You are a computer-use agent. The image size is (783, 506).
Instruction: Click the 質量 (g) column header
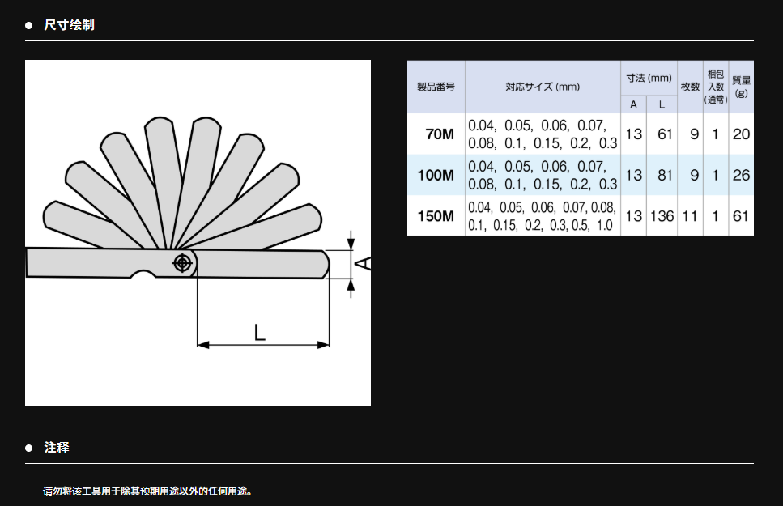(x=741, y=87)
